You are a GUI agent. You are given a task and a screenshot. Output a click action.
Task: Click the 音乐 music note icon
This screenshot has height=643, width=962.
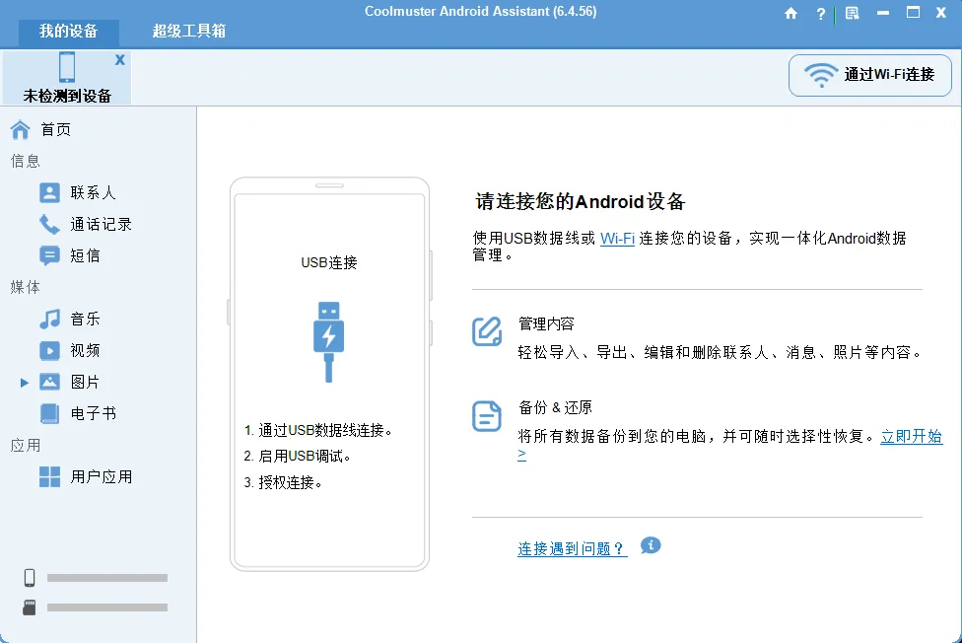pyautogui.click(x=49, y=319)
